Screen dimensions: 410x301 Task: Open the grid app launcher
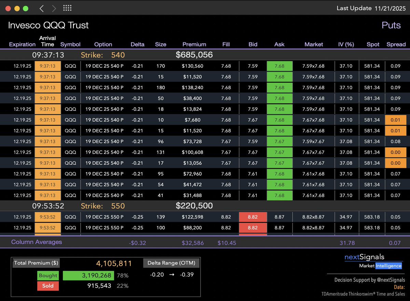pos(67,8)
